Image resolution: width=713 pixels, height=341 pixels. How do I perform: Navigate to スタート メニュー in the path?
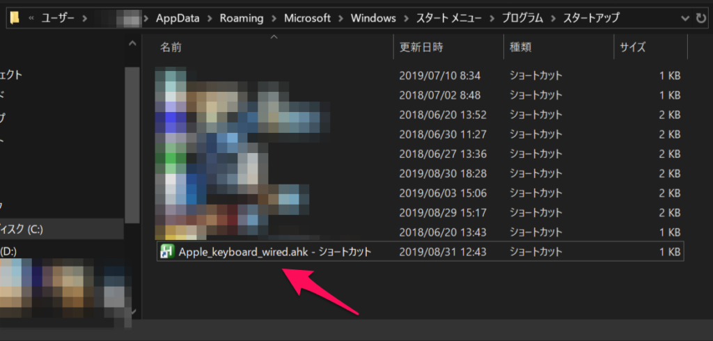[445, 18]
